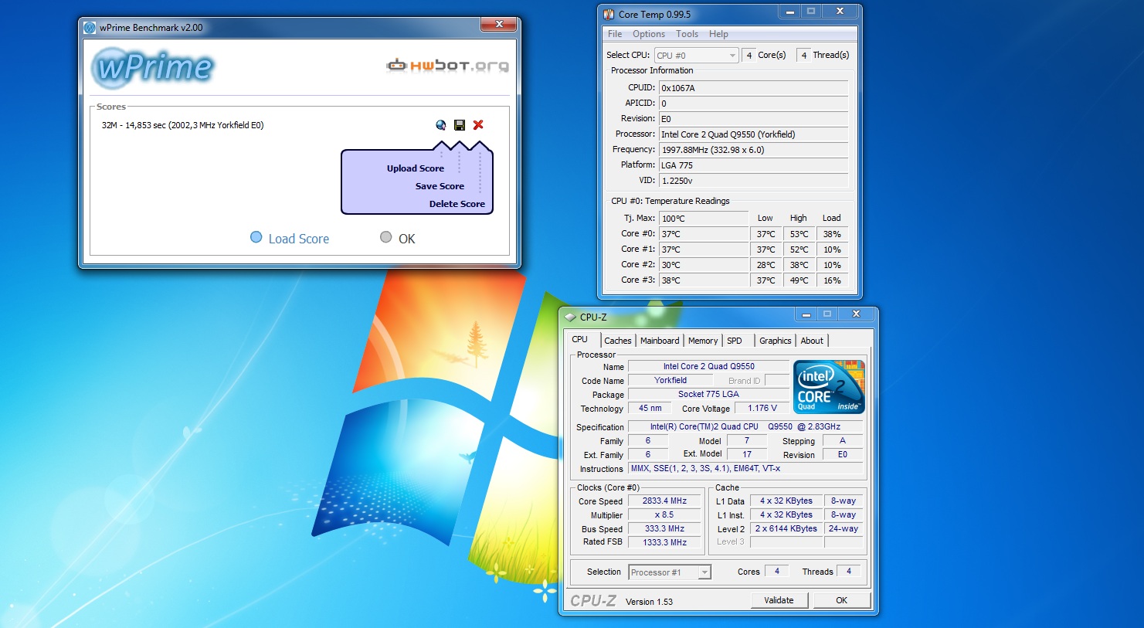
Task: Click the wPrime title bar icon
Action: point(90,28)
